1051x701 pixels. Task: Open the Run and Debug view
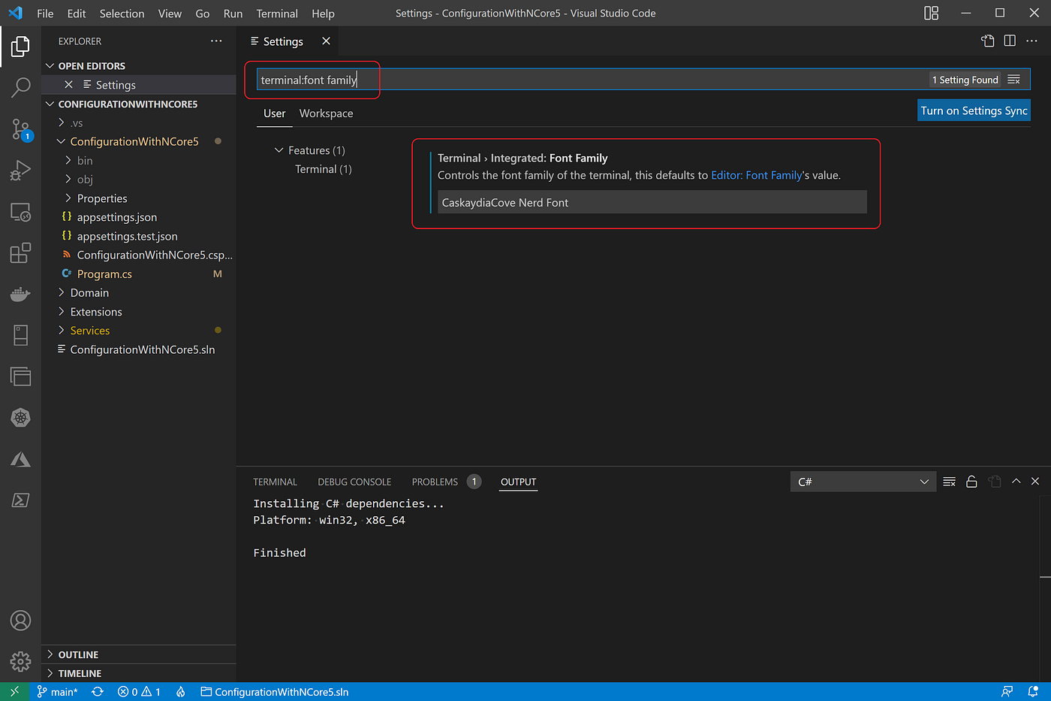point(20,170)
